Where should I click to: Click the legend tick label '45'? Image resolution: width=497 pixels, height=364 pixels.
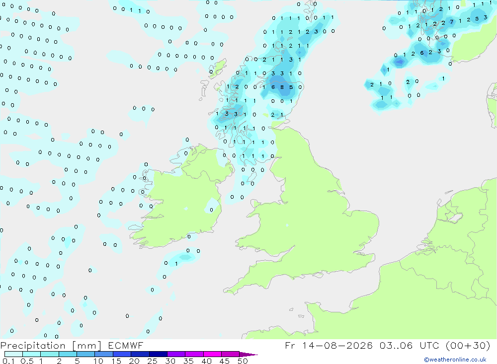(225, 361)
